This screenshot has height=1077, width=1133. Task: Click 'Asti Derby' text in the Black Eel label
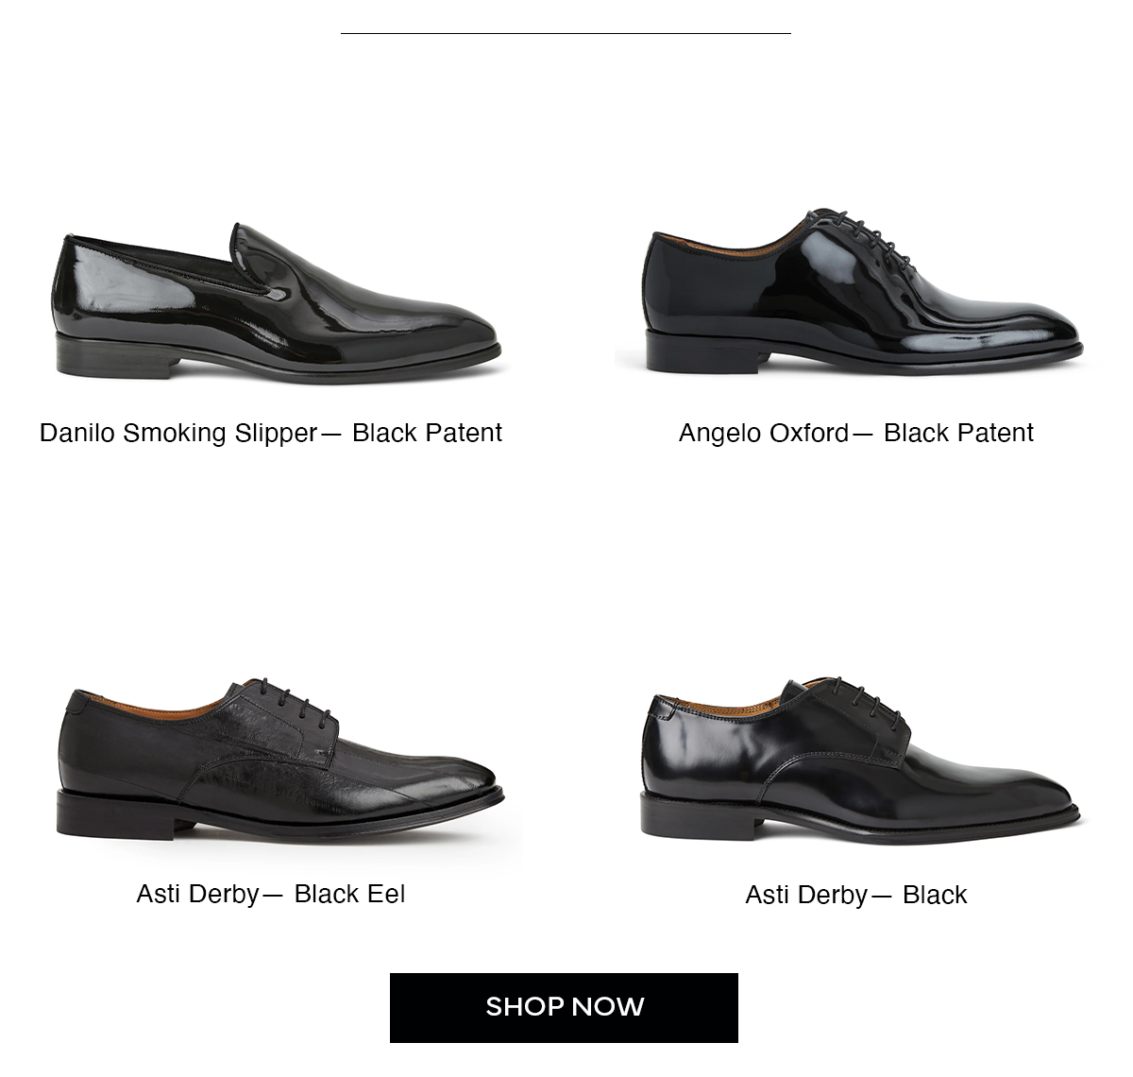click(x=197, y=894)
